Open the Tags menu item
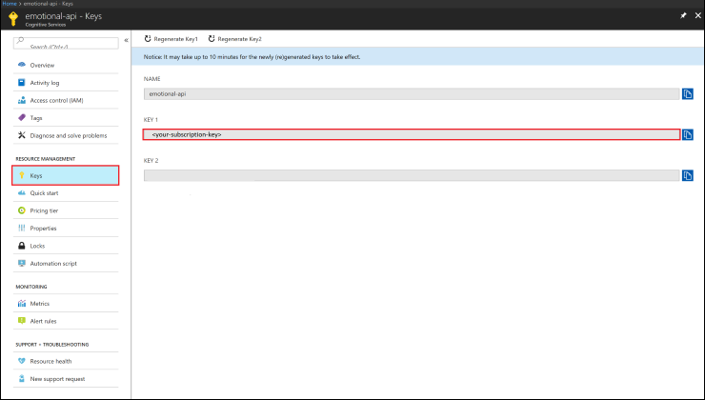This screenshot has width=705, height=400. pos(66,118)
